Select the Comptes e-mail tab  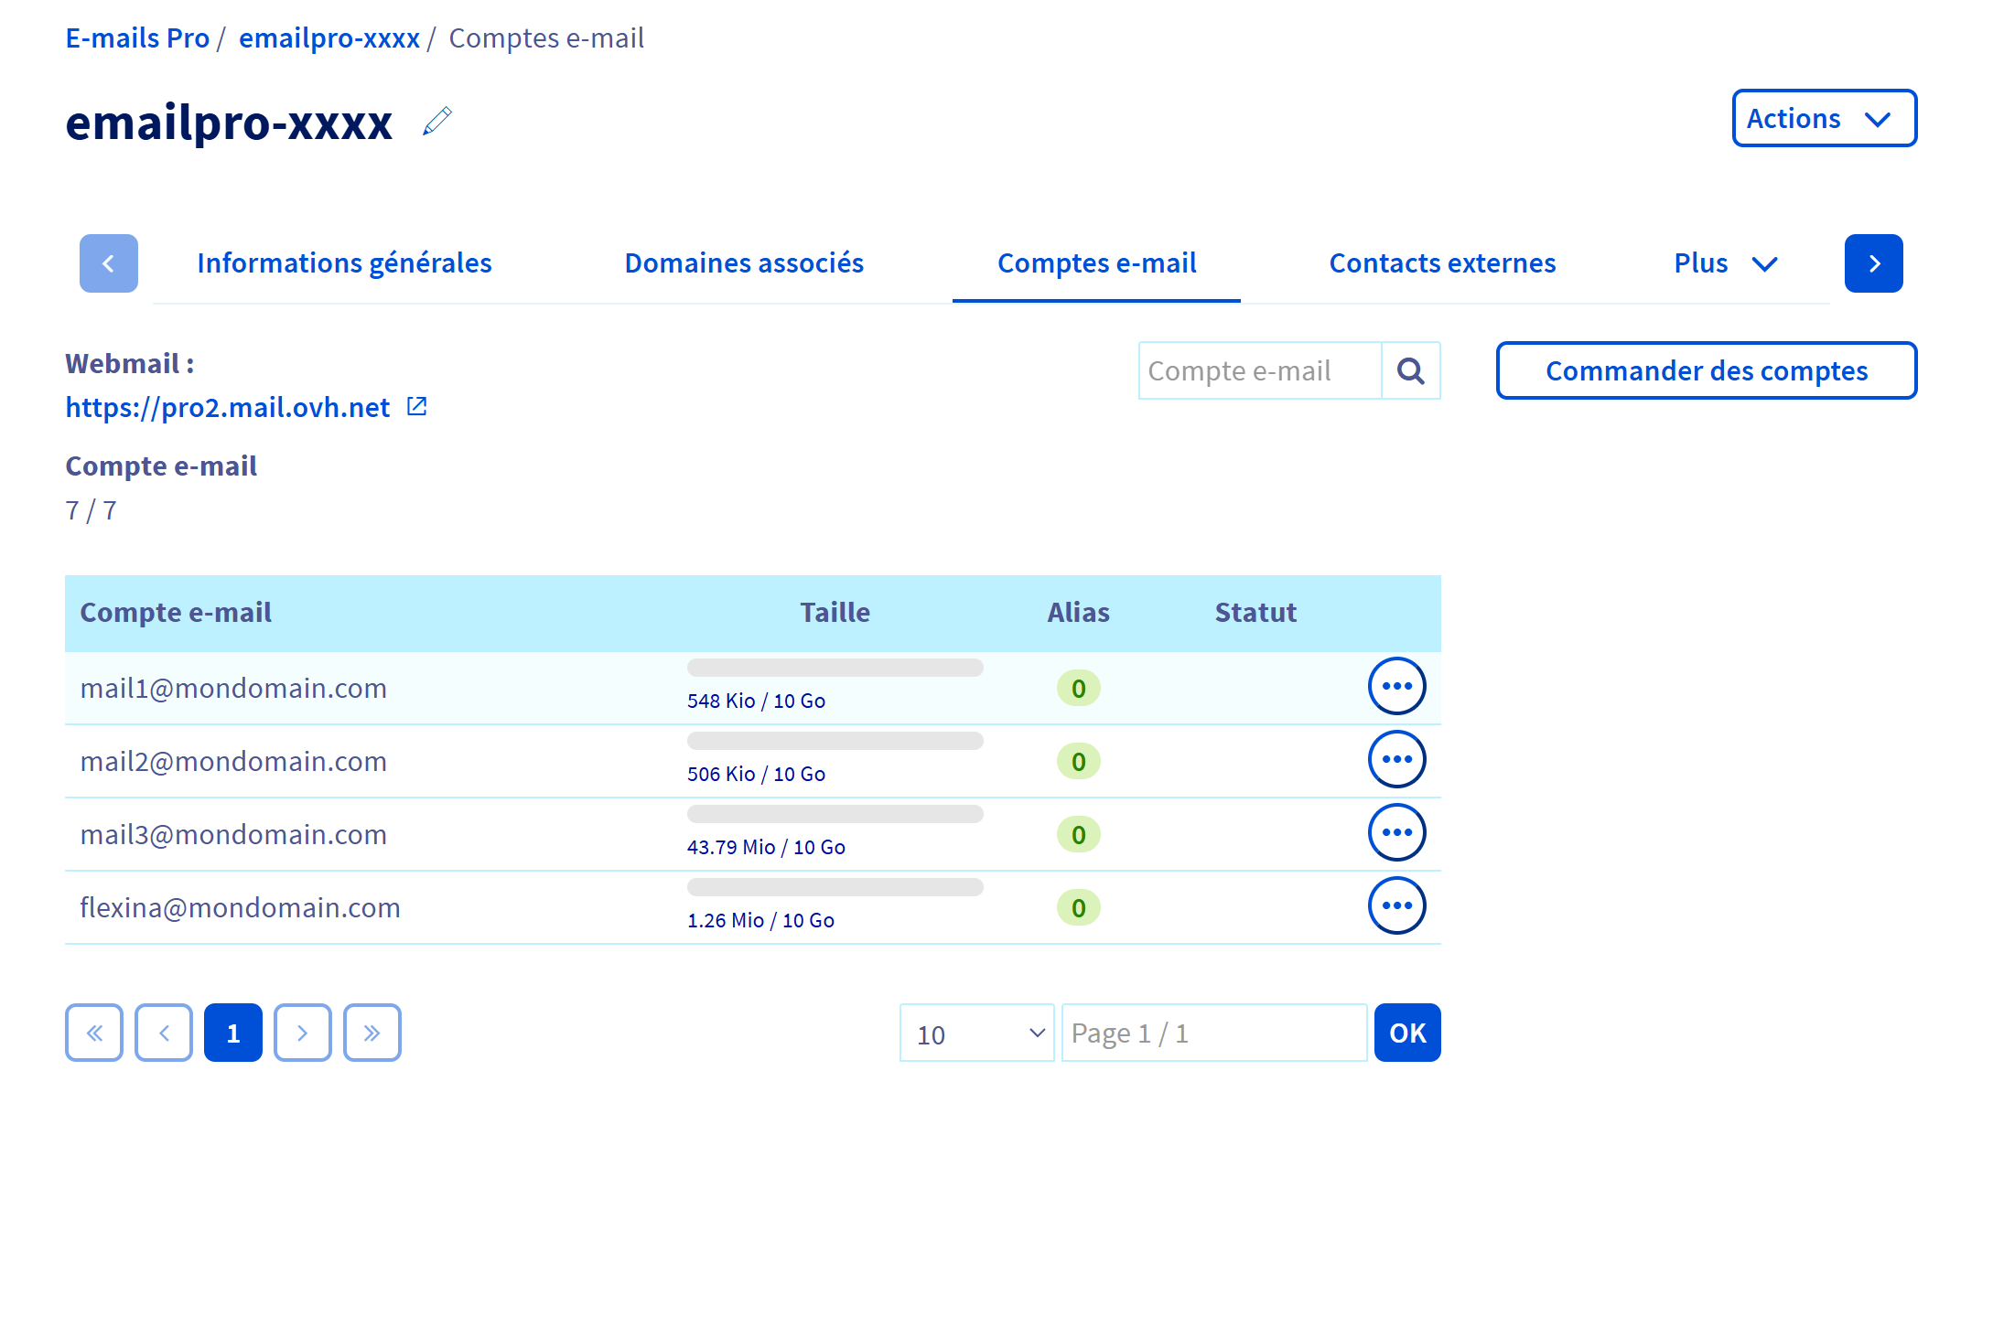1096,263
